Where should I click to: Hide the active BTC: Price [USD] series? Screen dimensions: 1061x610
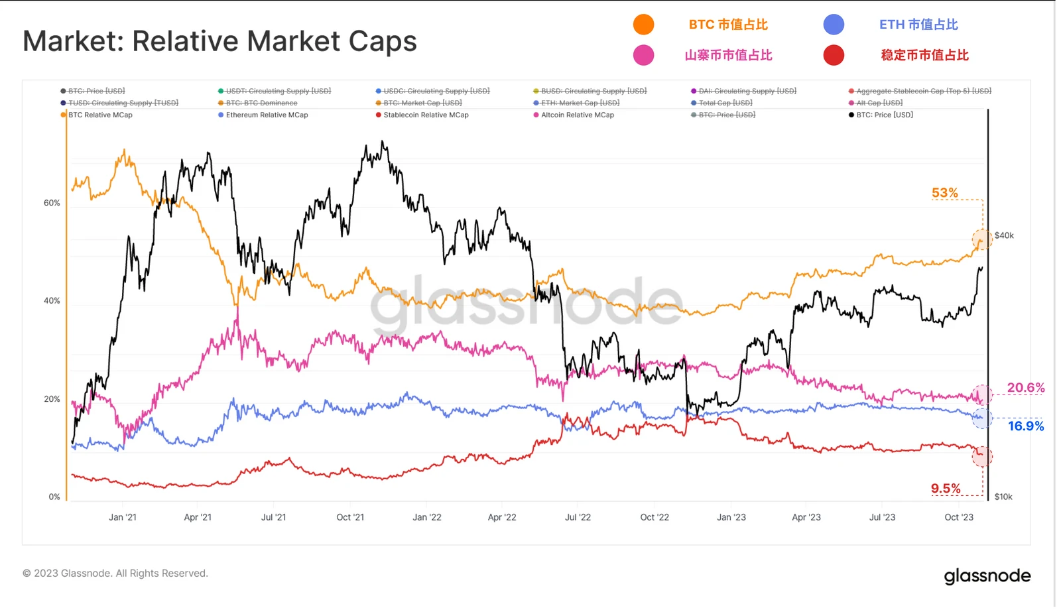pyautogui.click(x=881, y=115)
